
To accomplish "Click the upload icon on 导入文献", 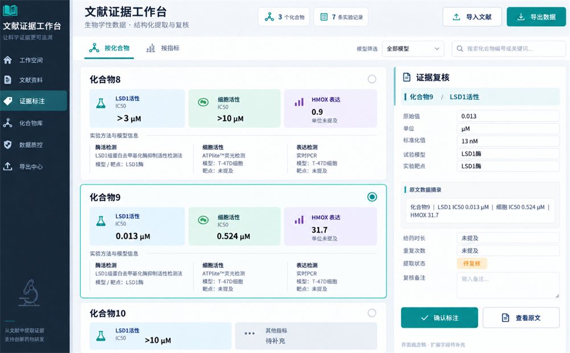I will tap(456, 17).
